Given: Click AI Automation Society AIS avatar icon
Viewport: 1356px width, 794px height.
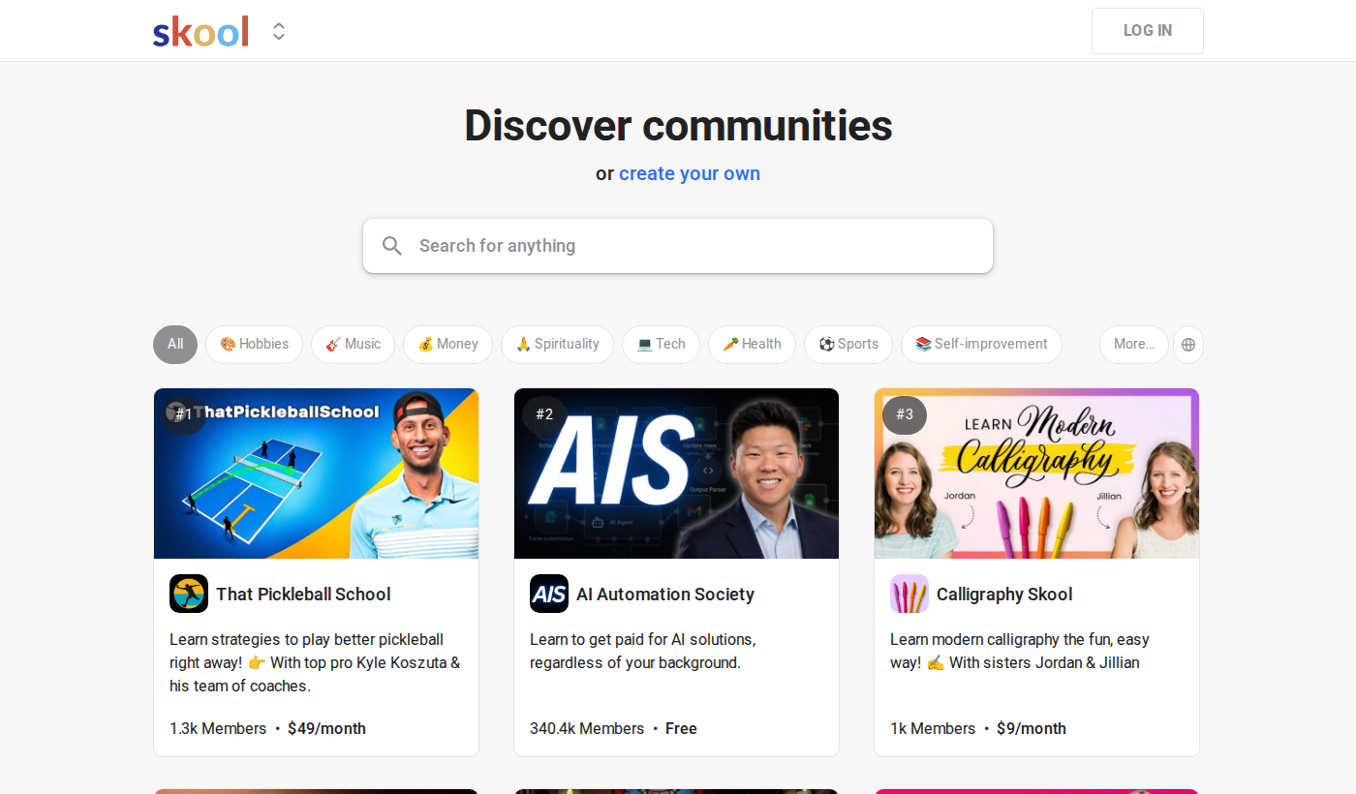Looking at the screenshot, I should click(549, 594).
